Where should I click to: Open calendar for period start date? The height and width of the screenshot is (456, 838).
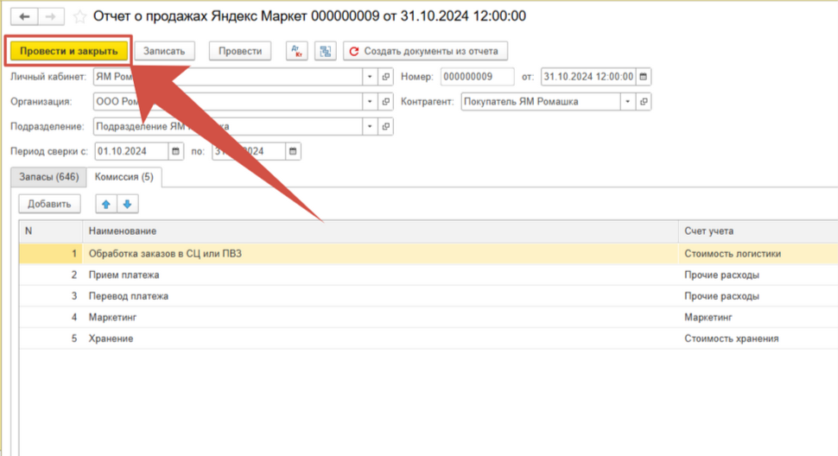tap(176, 152)
